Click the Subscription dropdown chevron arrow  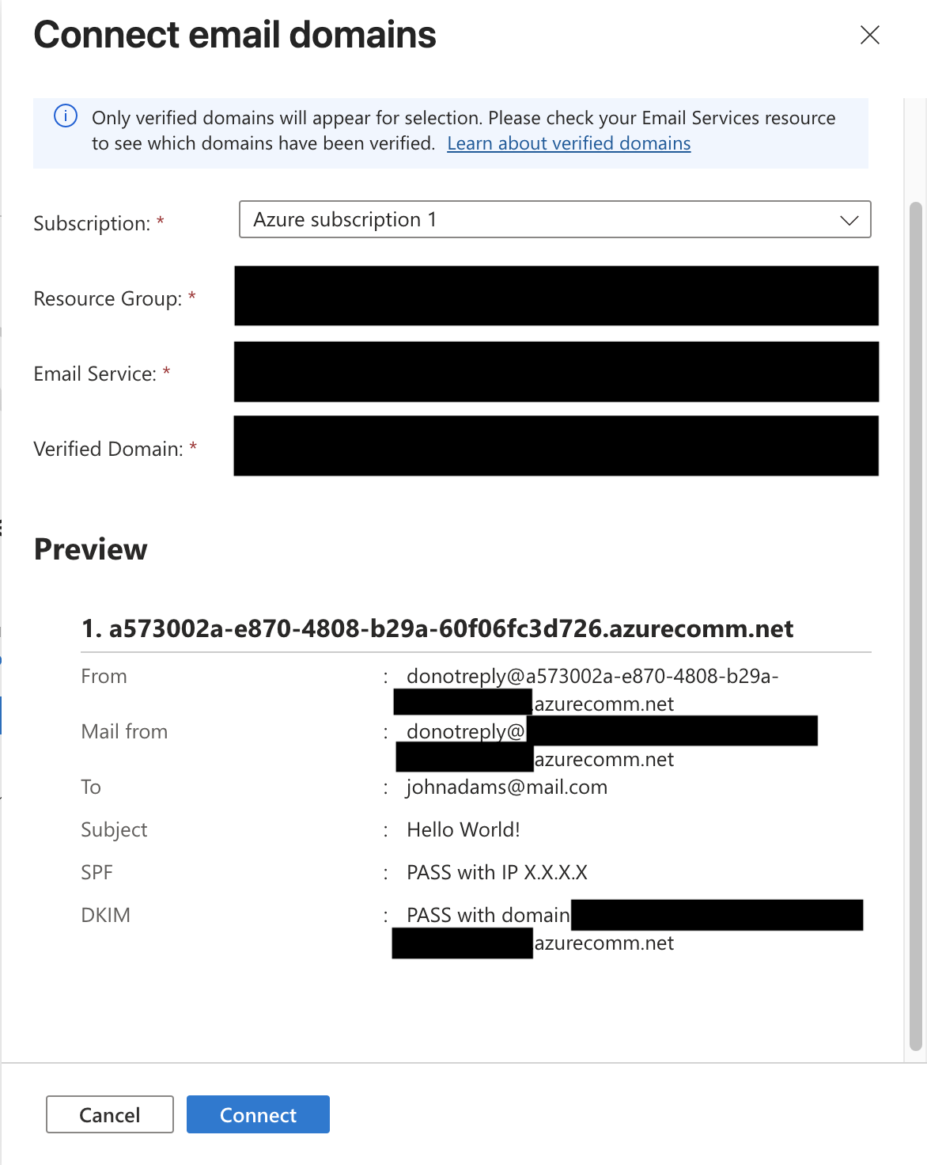tap(849, 220)
